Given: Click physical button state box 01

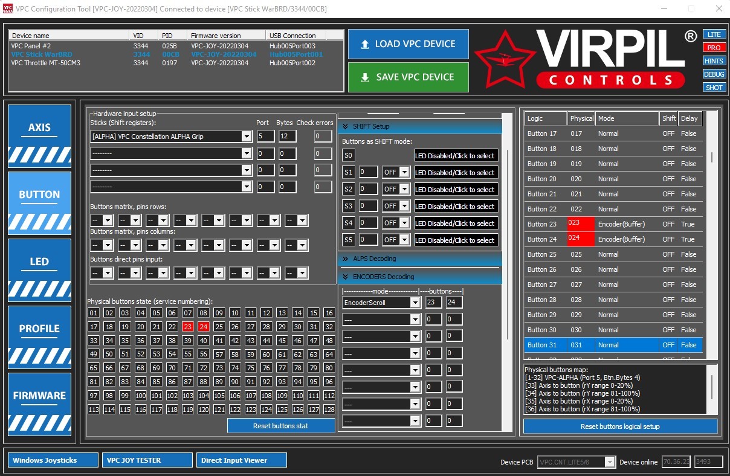Looking at the screenshot, I should [94, 313].
